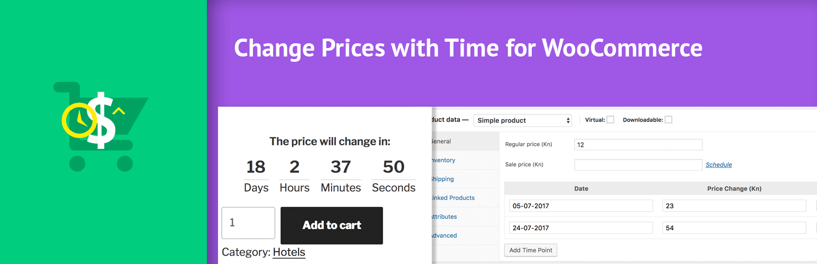This screenshot has height=264, width=817.
Task: Tick the Virtual checkbox
Action: pos(610,120)
